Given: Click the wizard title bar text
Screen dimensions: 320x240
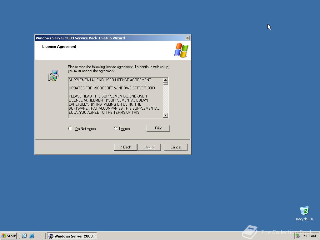Looking at the screenshot, I should [80, 38].
